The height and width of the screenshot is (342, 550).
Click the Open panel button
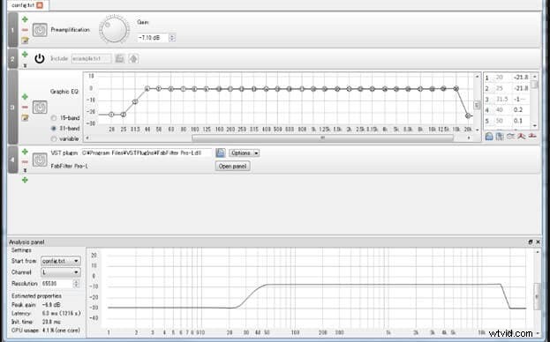click(x=232, y=167)
